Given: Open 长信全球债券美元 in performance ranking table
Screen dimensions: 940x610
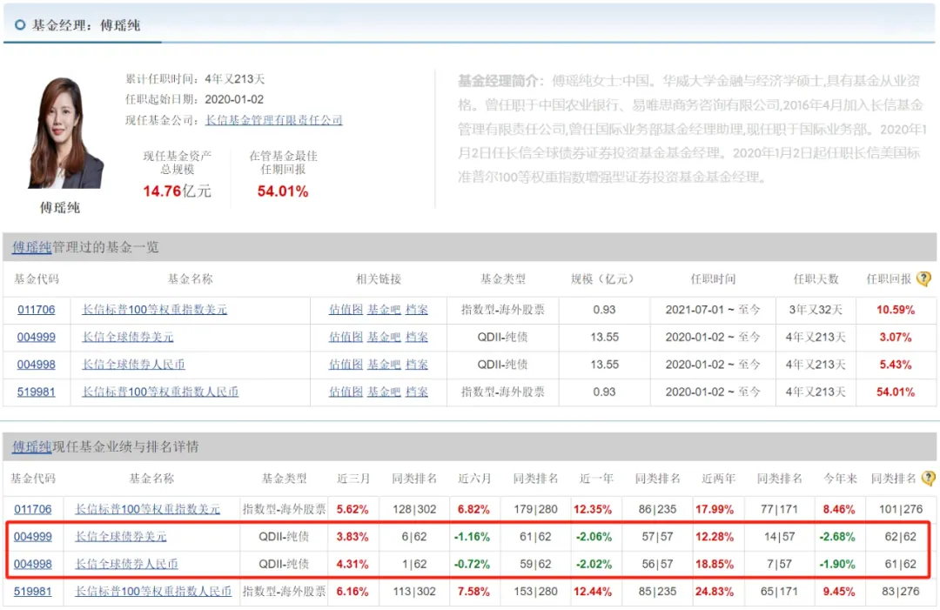Looking at the screenshot, I should [x=120, y=537].
